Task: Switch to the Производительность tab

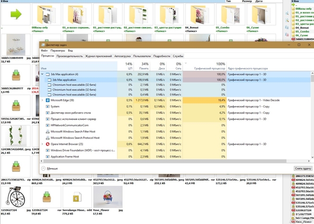Action: pyautogui.click(x=70, y=56)
